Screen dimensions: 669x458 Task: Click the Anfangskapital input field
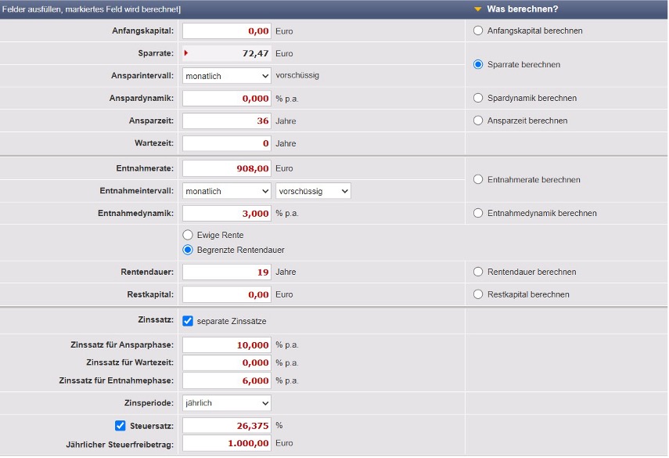227,31
